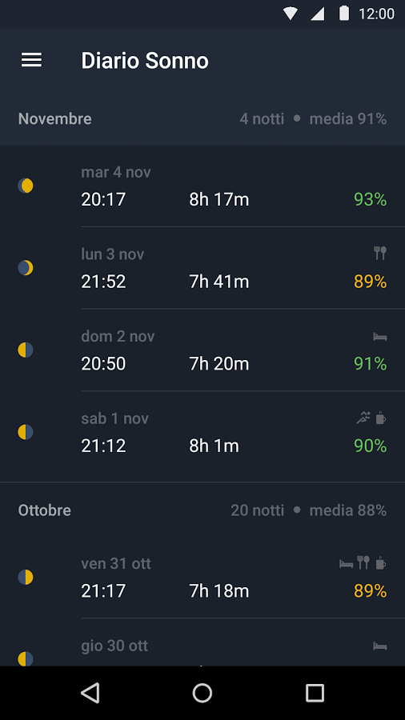
Task: Open the lun 3 nov entry at 21:52
Action: 202,268
